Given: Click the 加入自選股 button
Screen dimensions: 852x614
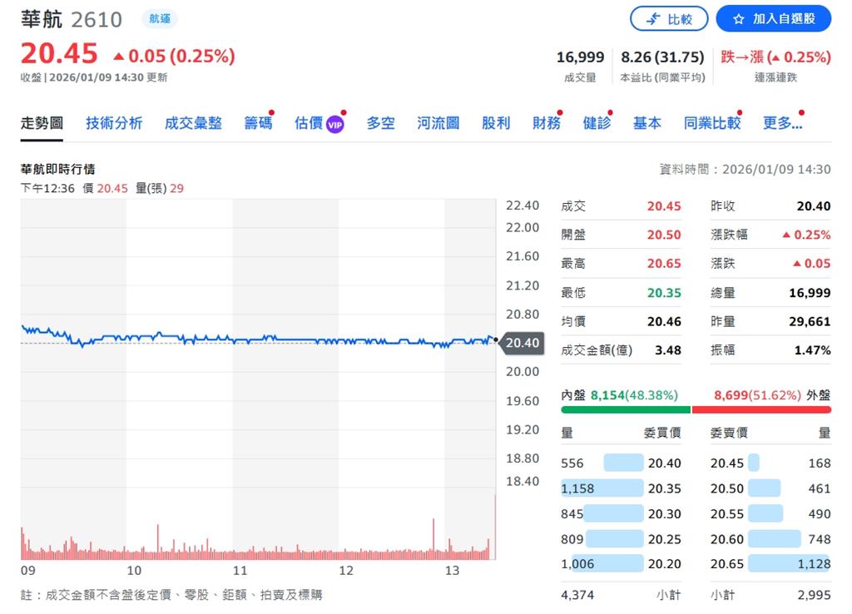Looking at the screenshot, I should coord(773,19).
